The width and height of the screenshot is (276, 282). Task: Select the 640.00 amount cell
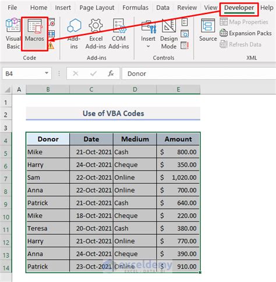(178, 203)
